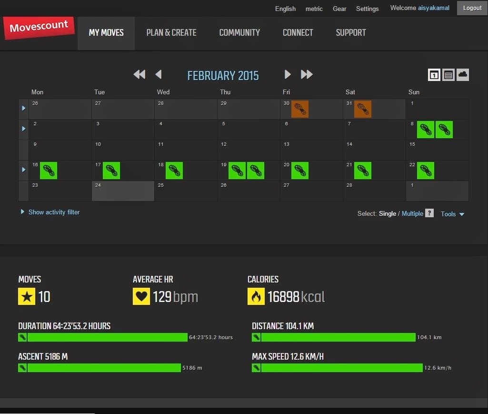Click the English language link

click(x=285, y=9)
